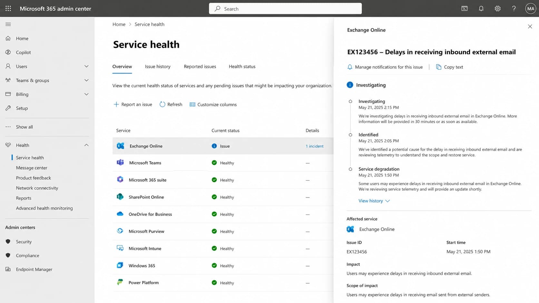Open the notifications bell in header
This screenshot has width=539, height=303.
pos(481,9)
